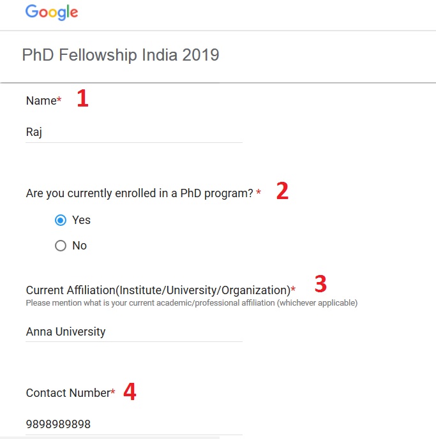The height and width of the screenshot is (439, 436).
Task: Click the Google logo
Action: (52, 12)
